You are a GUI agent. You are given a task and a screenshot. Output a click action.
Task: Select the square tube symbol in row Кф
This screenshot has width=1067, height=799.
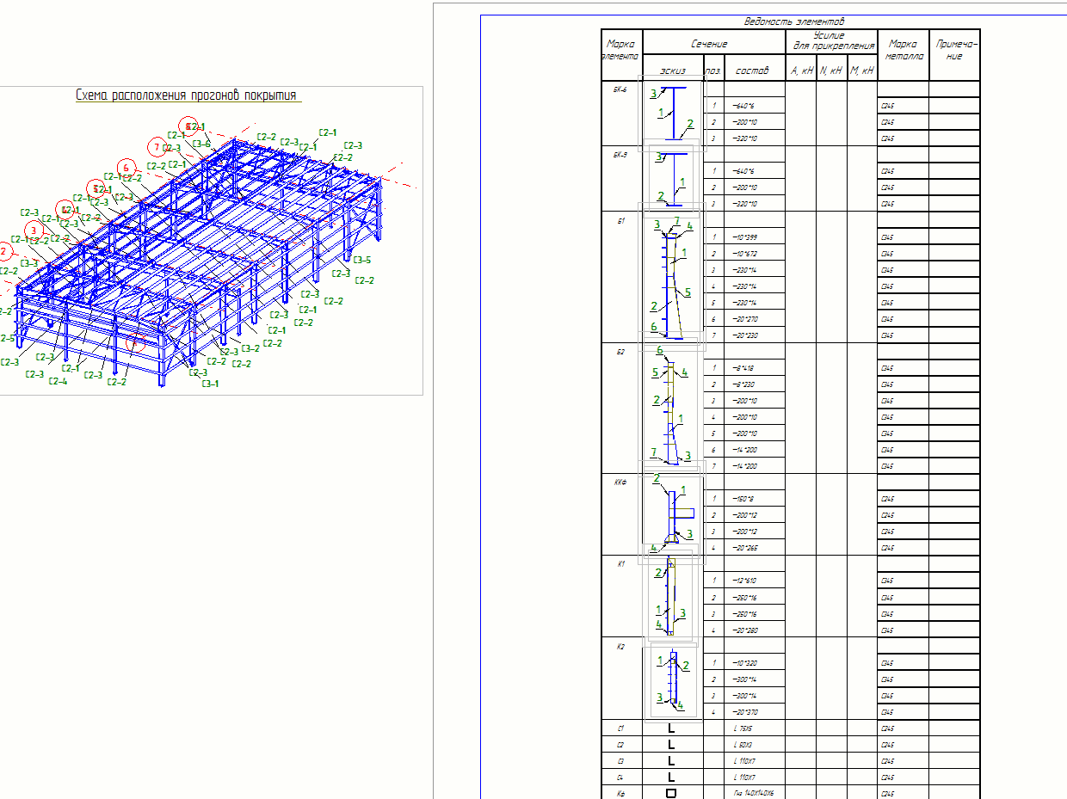tap(671, 793)
